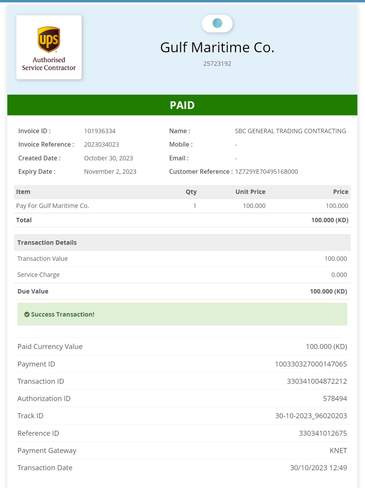Click the Unit Price column header
Viewport: 365px width, 488px height.
pyautogui.click(x=250, y=192)
